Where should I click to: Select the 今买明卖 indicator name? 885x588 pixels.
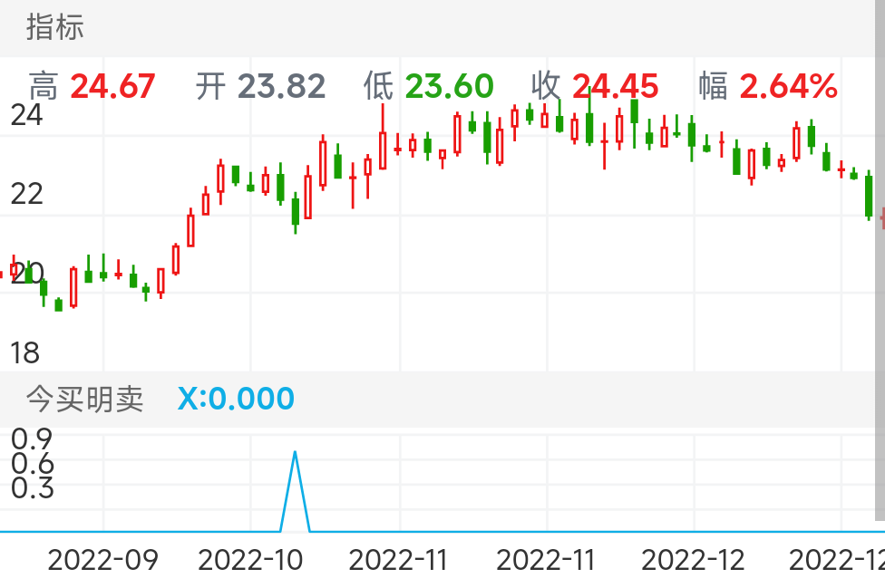click(x=84, y=399)
